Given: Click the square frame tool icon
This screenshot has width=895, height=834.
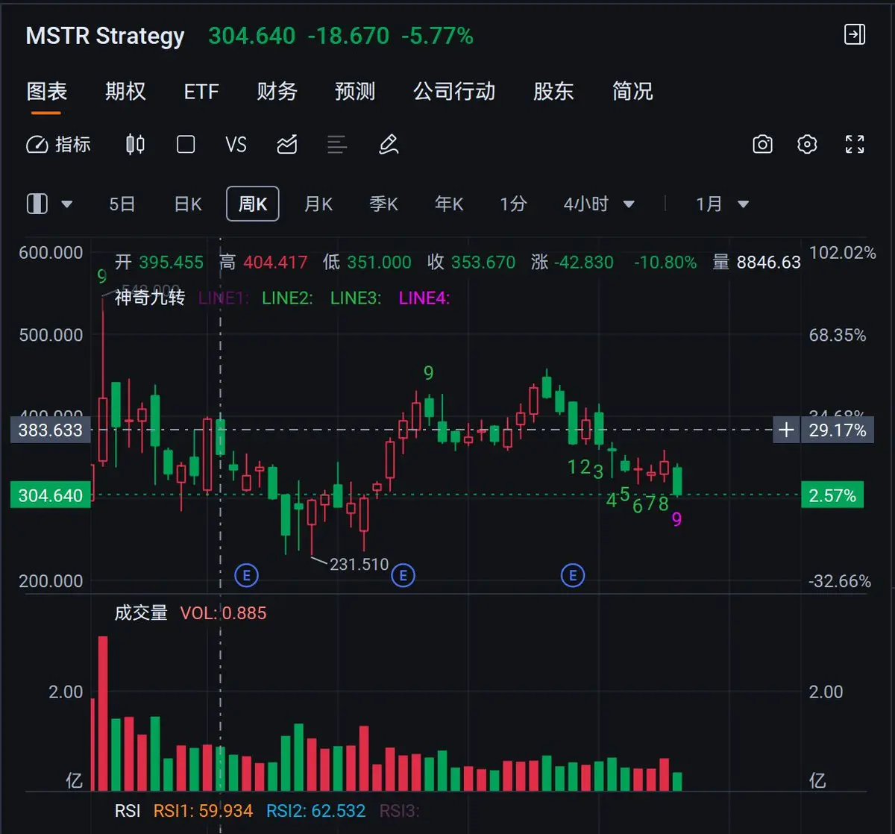Looking at the screenshot, I should (x=186, y=144).
